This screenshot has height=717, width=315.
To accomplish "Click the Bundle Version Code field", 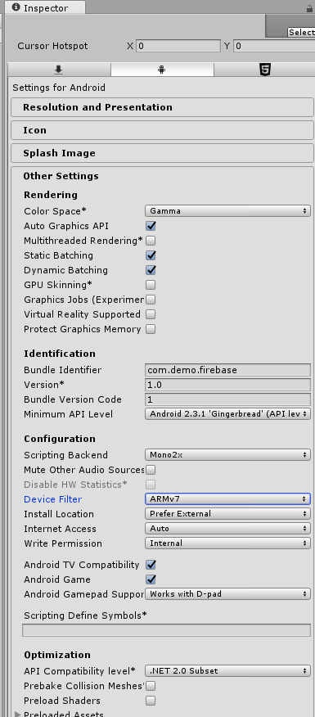I will point(227,399).
